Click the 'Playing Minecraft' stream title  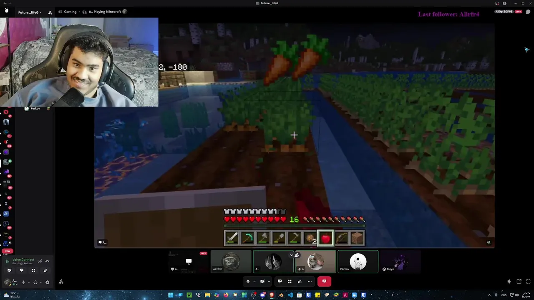[x=104, y=12]
